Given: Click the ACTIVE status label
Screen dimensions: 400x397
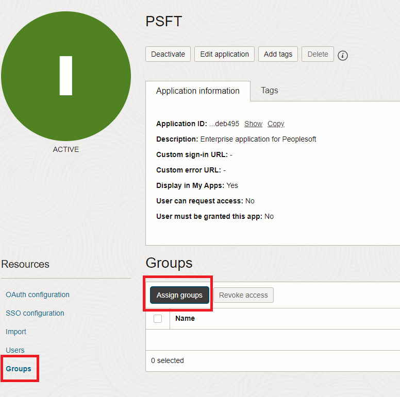Looking at the screenshot, I should (x=66, y=149).
